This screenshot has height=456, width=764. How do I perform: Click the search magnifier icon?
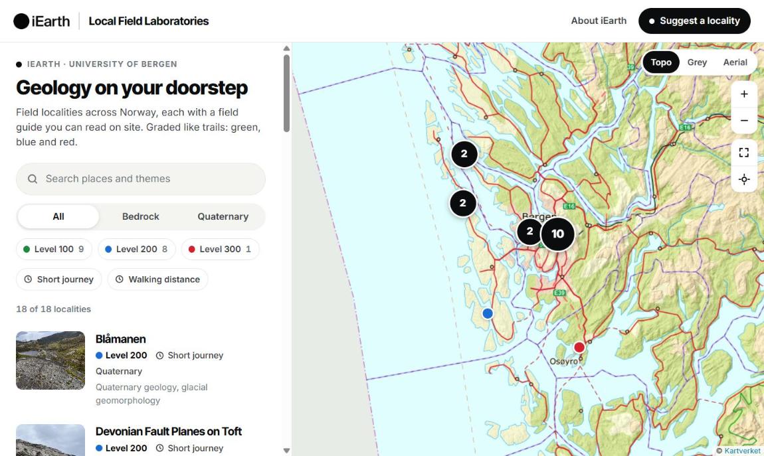coord(33,179)
